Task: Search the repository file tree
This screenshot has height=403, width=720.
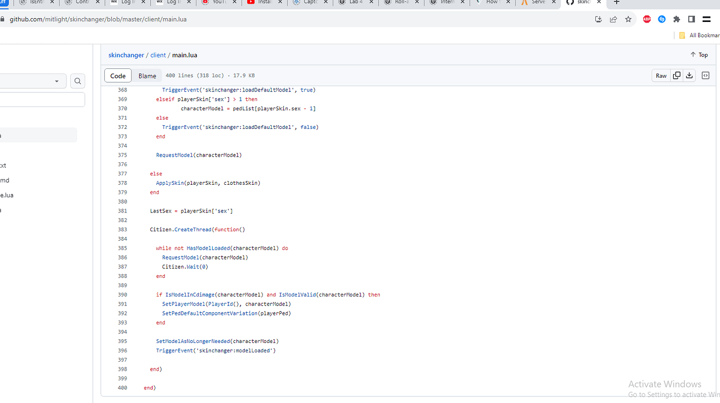Action: 77,81
